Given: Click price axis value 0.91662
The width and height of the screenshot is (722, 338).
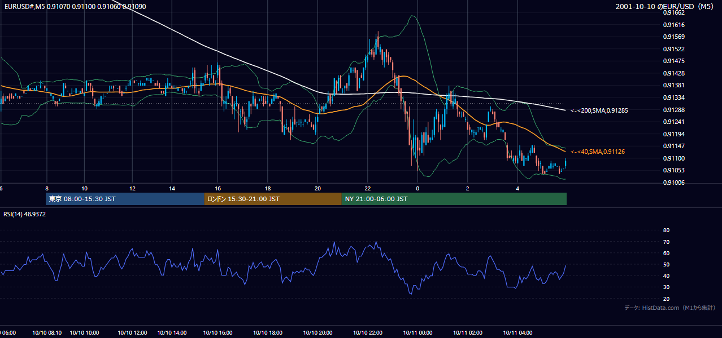Looking at the screenshot, I should (673, 12).
